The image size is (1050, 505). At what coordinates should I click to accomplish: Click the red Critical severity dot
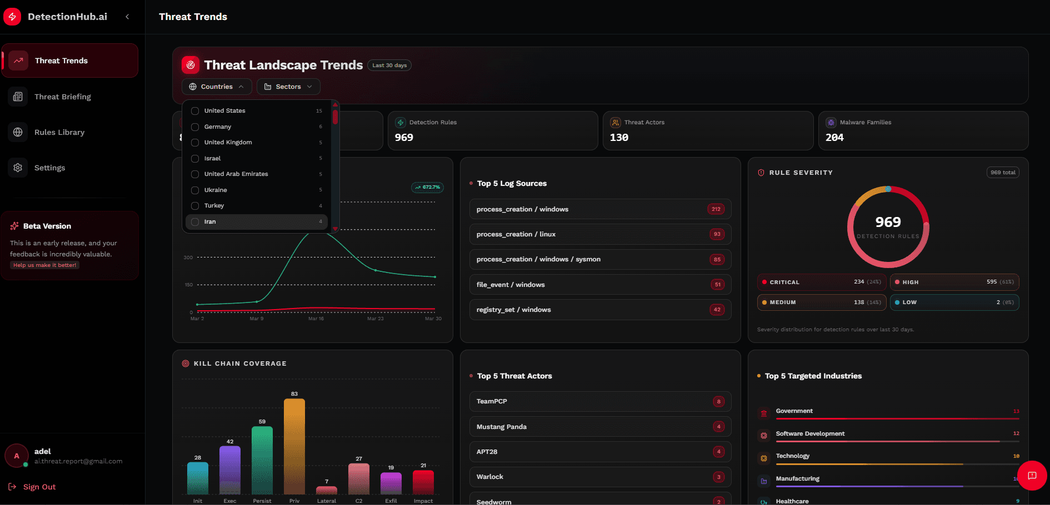765,282
